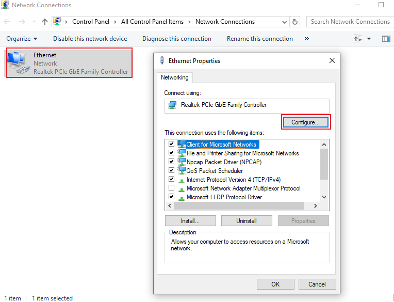Click the Ethernet Properties title icon
The image size is (394, 302).
click(162, 60)
